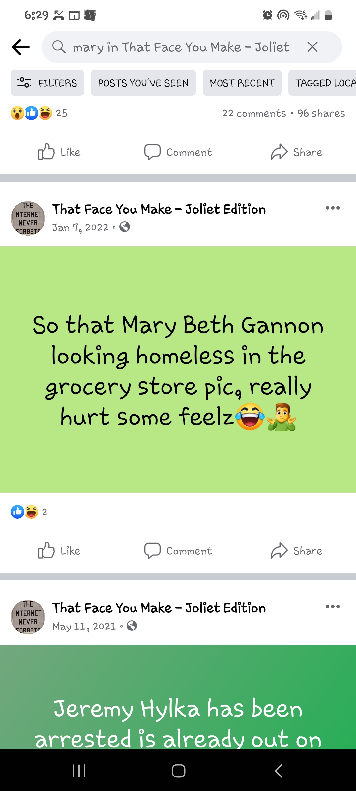Open the FILTERS options
This screenshot has width=356, height=791.
tap(47, 83)
